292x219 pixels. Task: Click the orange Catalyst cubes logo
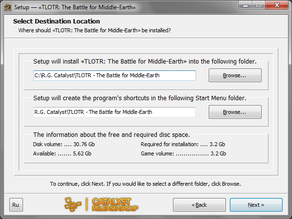(x=73, y=204)
